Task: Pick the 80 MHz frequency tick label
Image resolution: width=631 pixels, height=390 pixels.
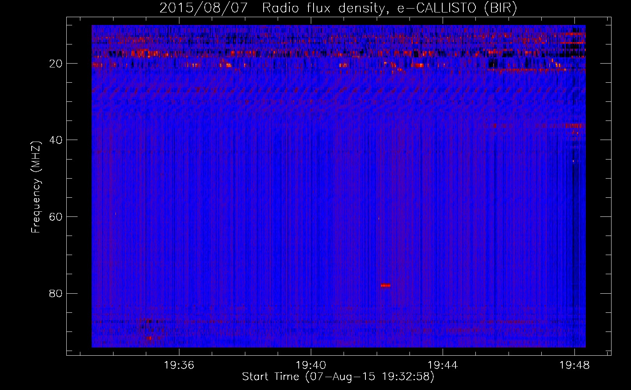Action: pos(56,293)
